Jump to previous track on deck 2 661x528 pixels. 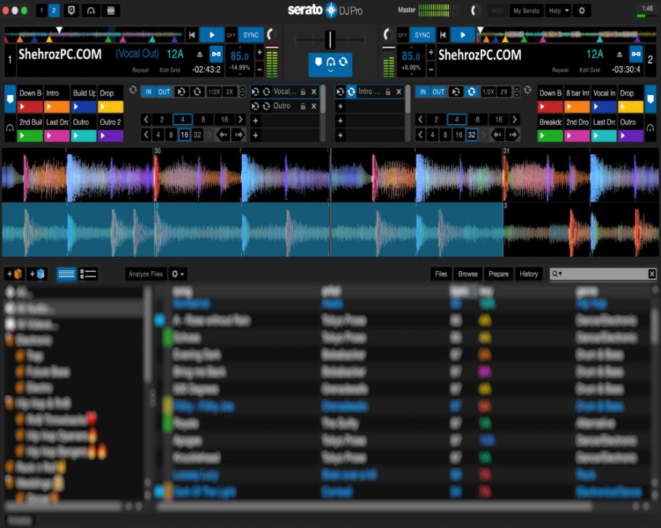point(442,35)
